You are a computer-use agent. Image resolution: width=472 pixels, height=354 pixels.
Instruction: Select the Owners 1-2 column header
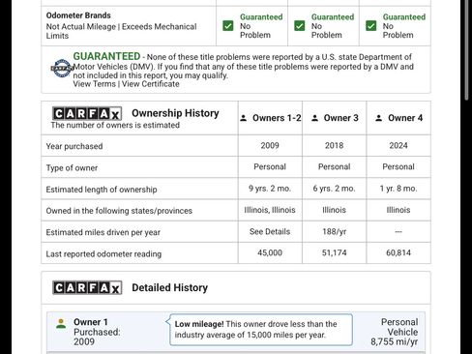click(270, 118)
